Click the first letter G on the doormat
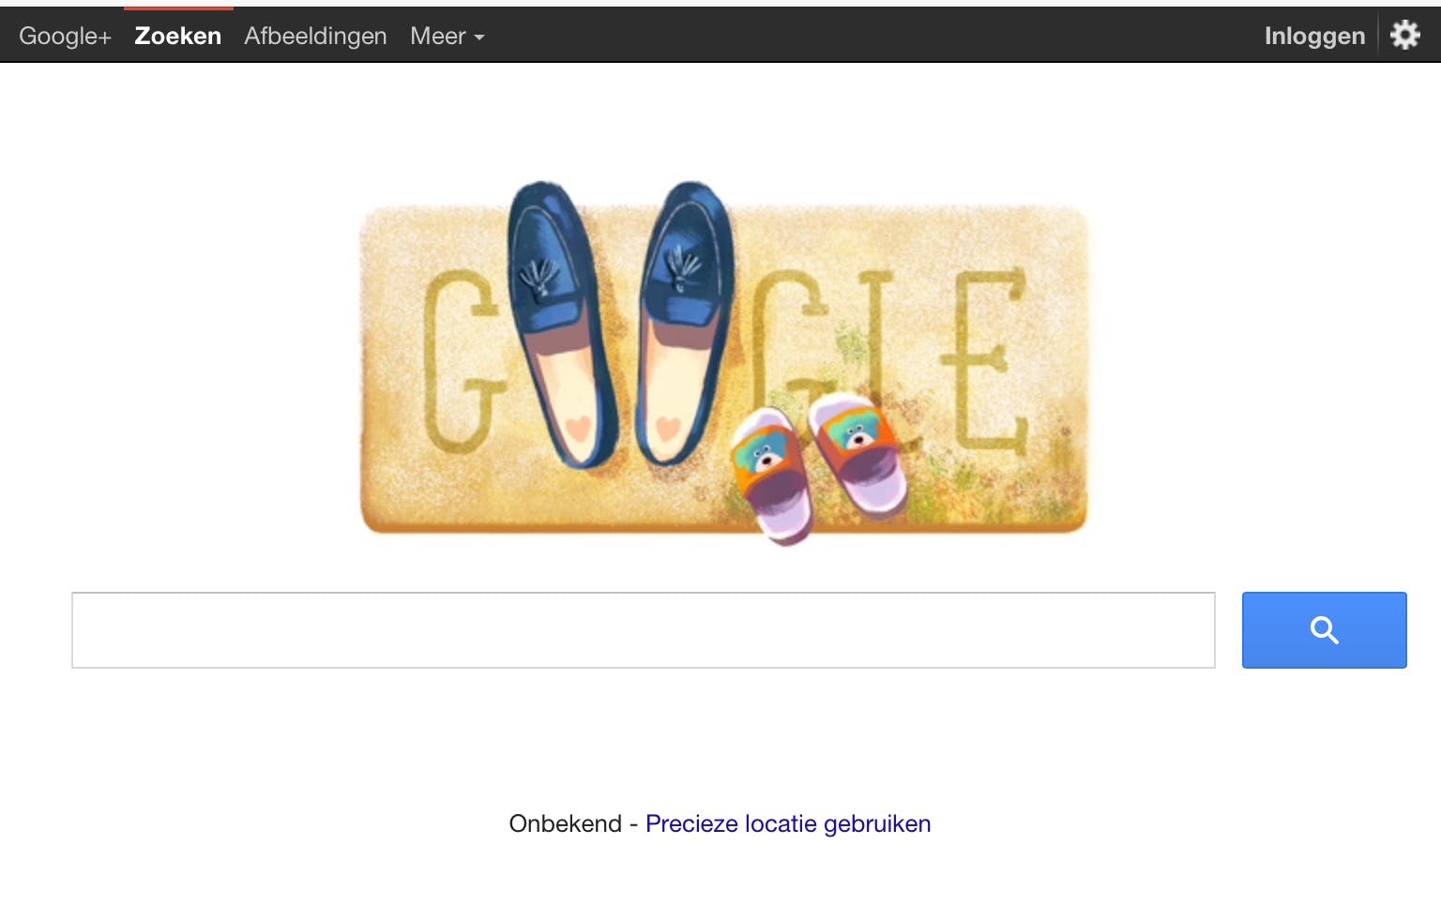Screen dimensions: 1441x905 pyautogui.click(x=462, y=360)
